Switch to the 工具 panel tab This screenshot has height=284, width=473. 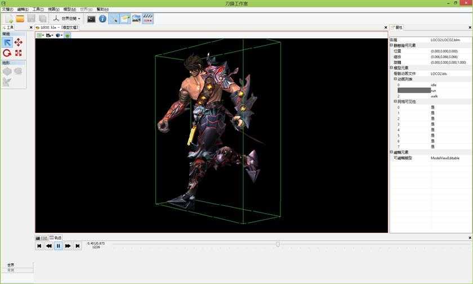(8, 28)
